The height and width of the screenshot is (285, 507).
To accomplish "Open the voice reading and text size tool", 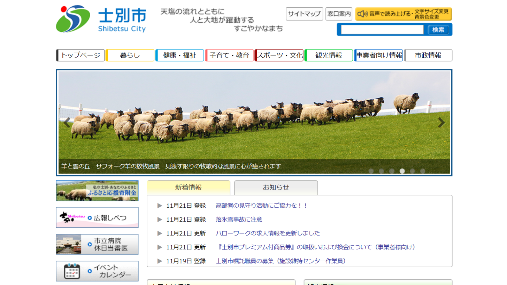I will coord(403,14).
